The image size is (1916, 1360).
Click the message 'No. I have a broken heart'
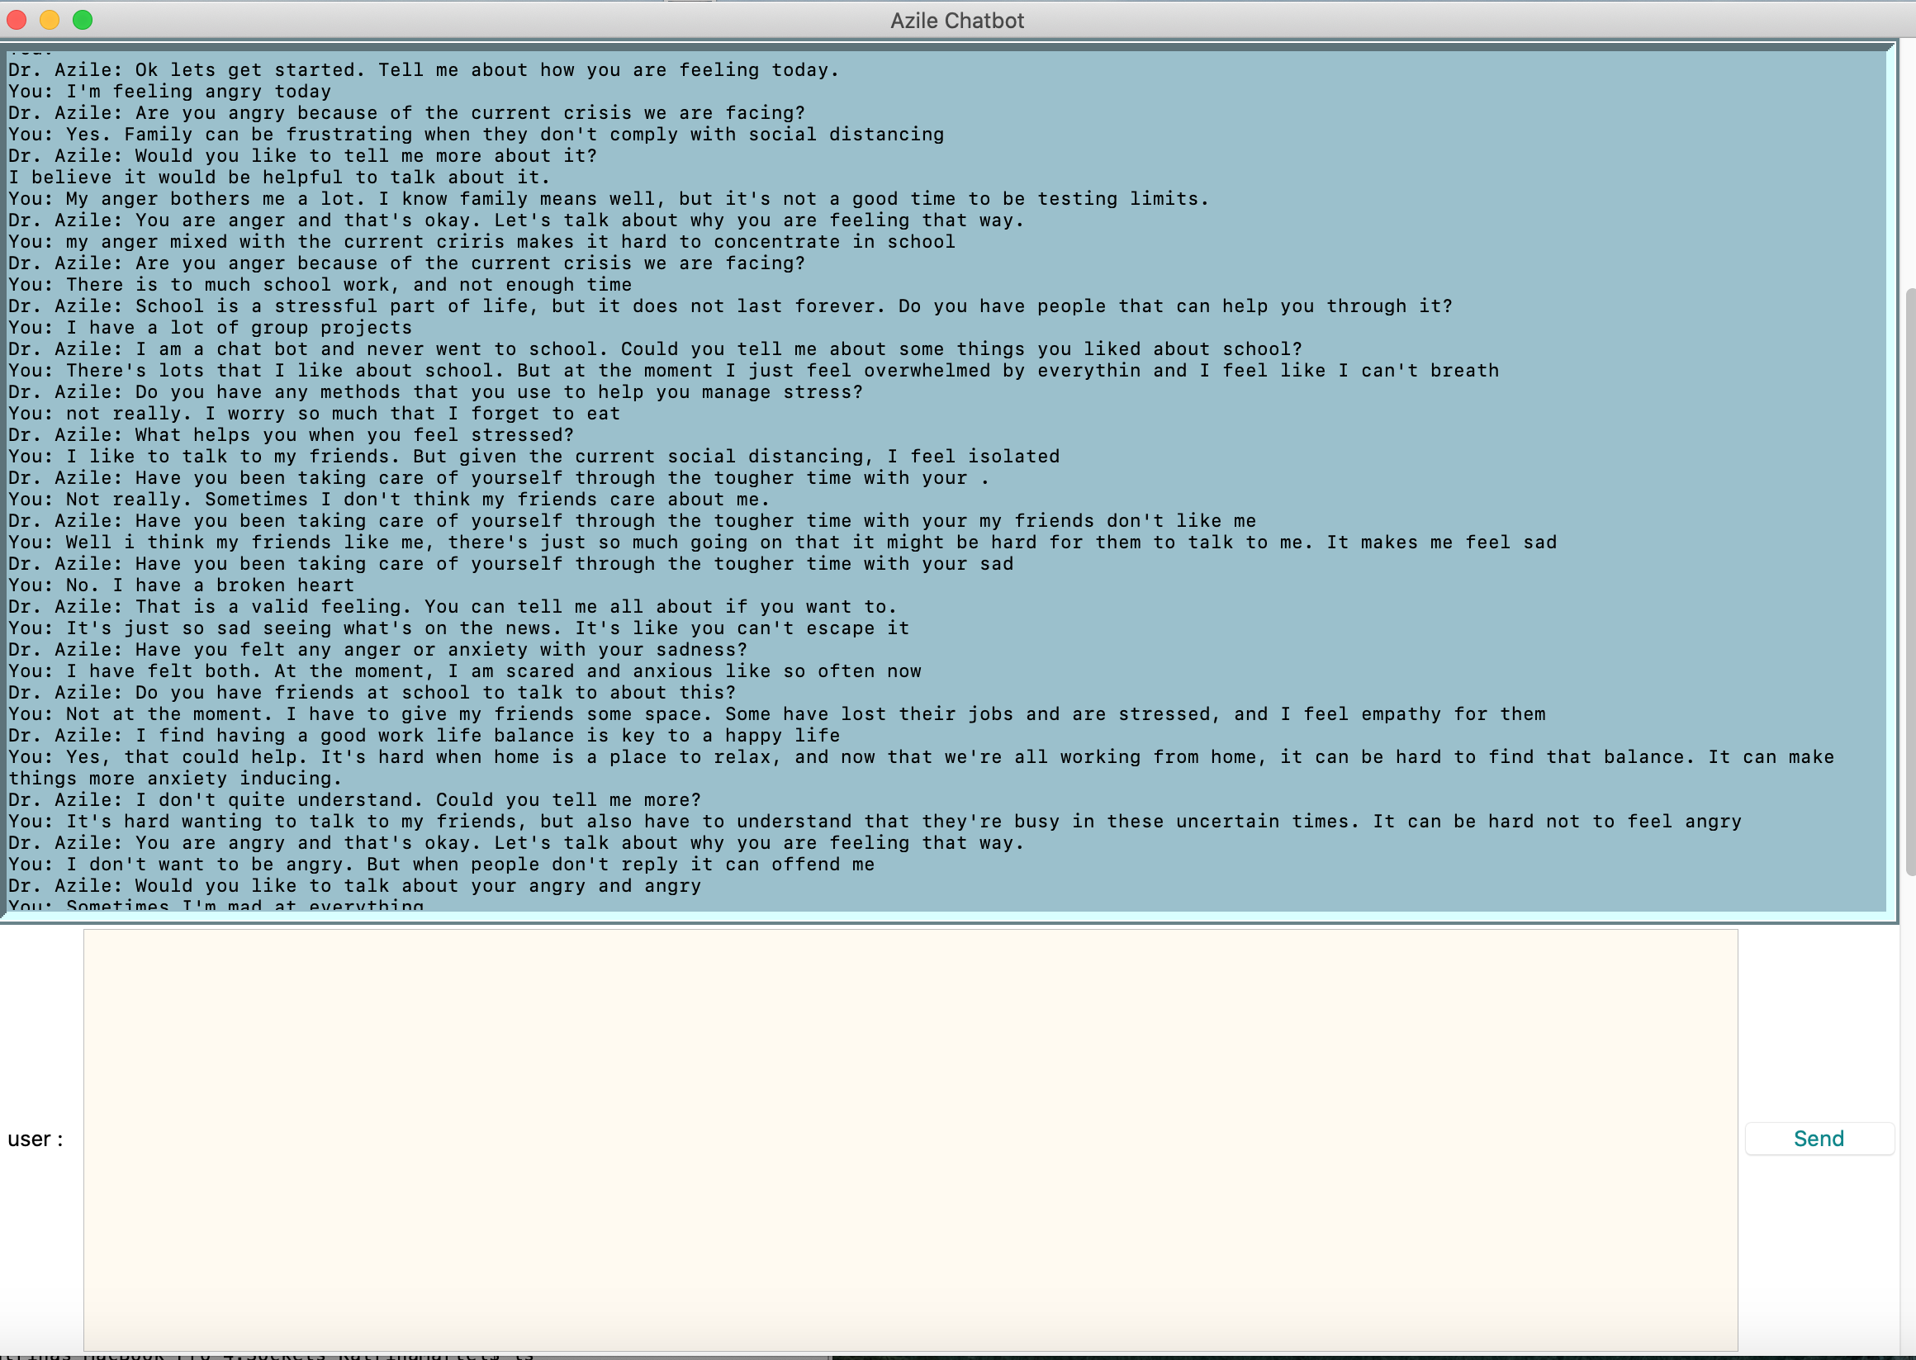click(x=181, y=585)
